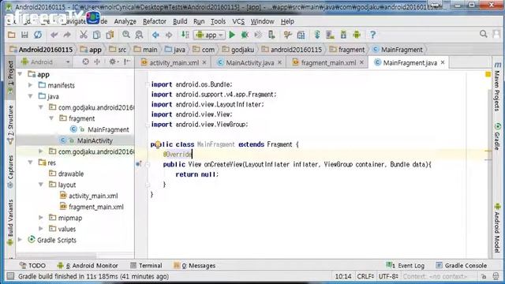This screenshot has height=284, width=505.
Task: Open the Event Log
Action: point(405,266)
